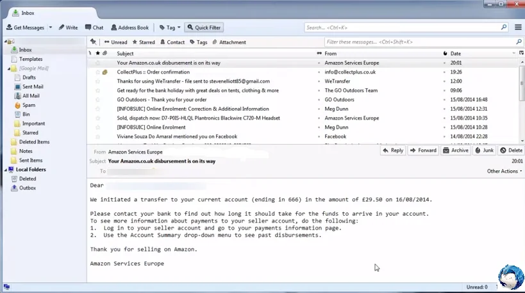Open the Sent Mail folder

click(x=32, y=86)
